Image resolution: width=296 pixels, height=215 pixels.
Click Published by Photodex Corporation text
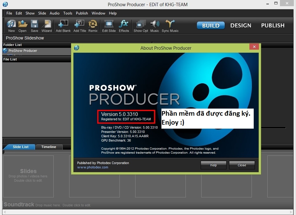[103, 163]
